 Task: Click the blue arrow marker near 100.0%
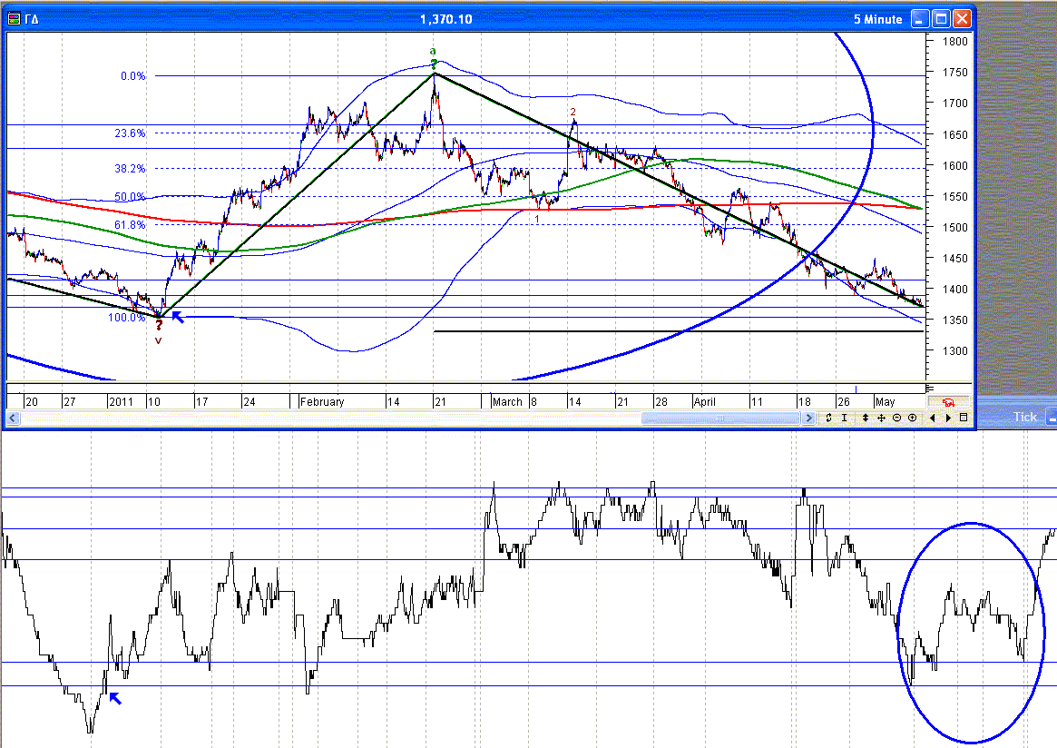coord(178,317)
